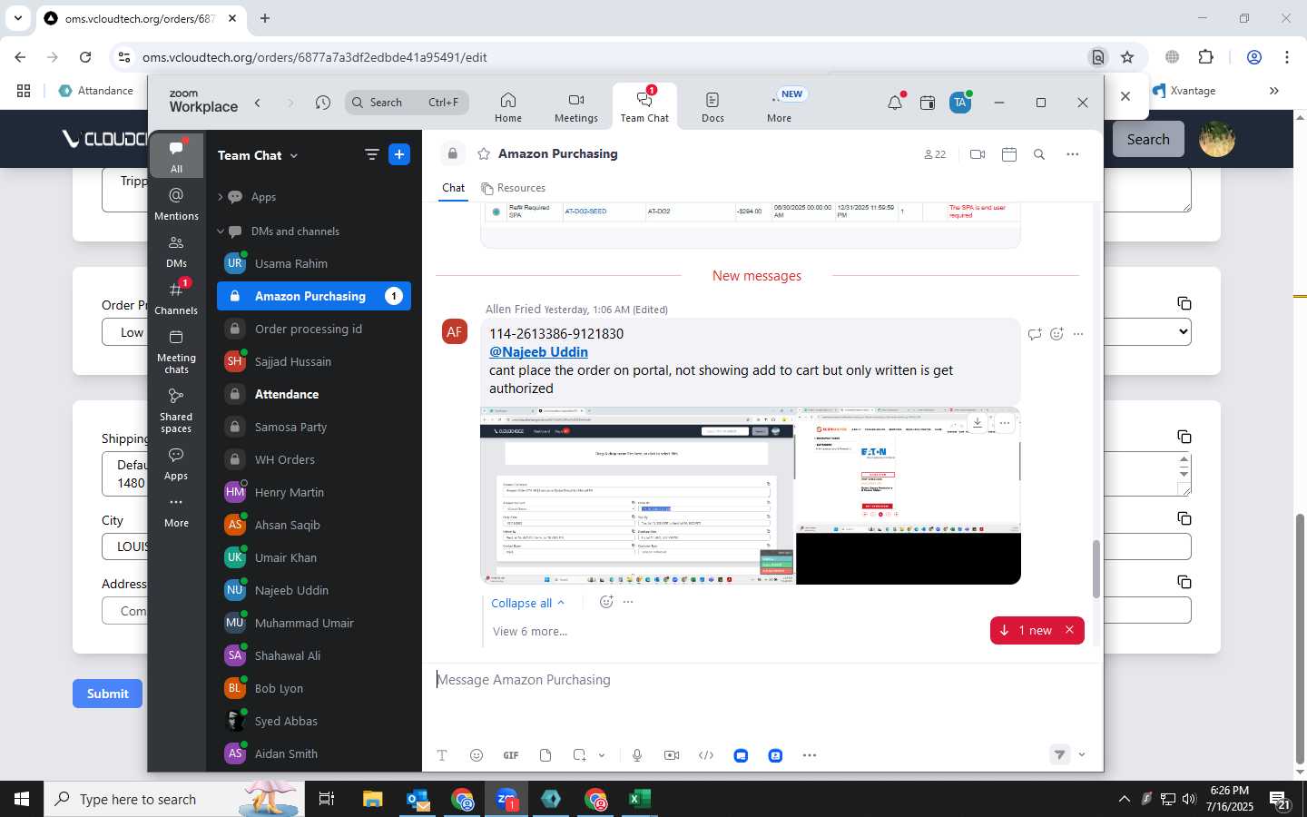The height and width of the screenshot is (817, 1307).
Task: Open More options in left sidebar
Action: pos(176,511)
